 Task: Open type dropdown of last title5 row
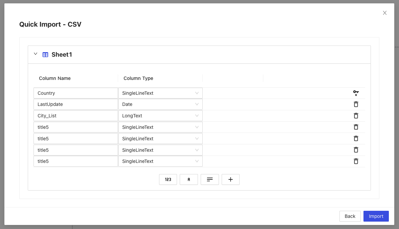[160, 161]
